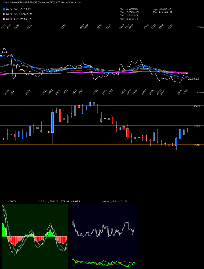Click the 'Pre L: 2266.10' low value
This screenshot has height=269, width=204.
pos(129,15)
